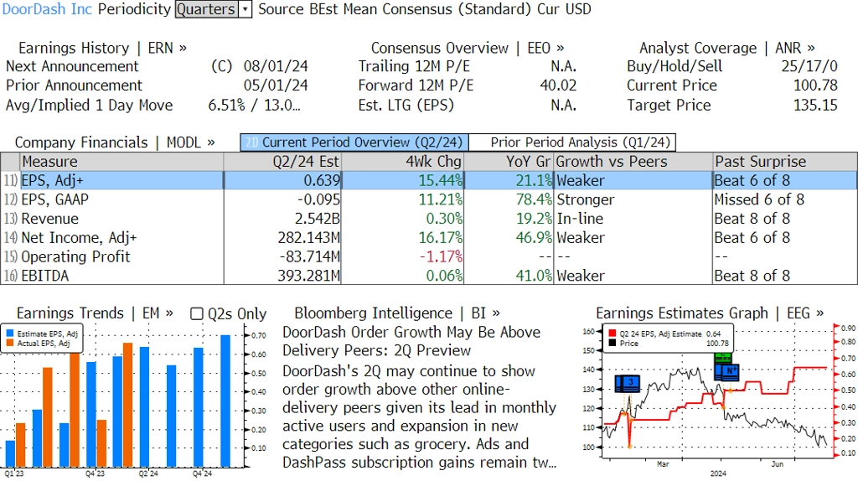Click Operating Profit 4Wk change -1.17%
858x481 pixels.
(x=441, y=256)
